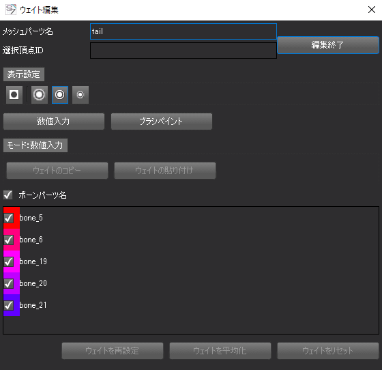Uncheck the bone_19 checkbox
Image resolution: width=382 pixels, height=370 pixels.
(x=9, y=261)
